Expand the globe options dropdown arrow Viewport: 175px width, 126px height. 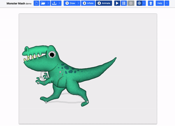tap(144, 3)
